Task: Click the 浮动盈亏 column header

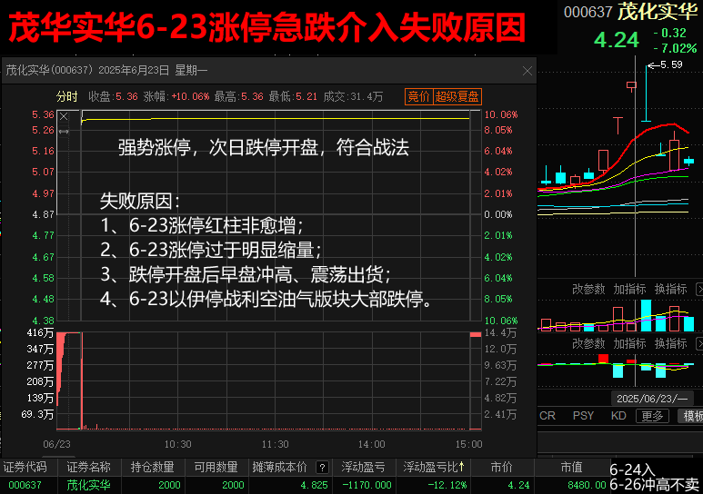Action: click(363, 467)
